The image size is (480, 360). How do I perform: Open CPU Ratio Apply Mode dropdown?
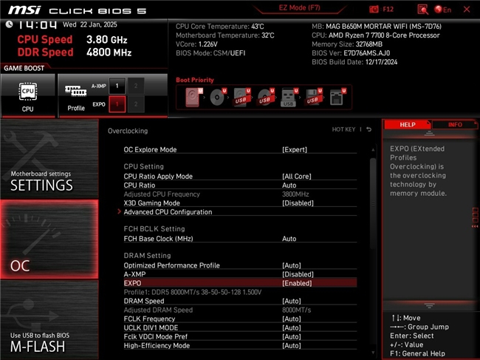(297, 177)
